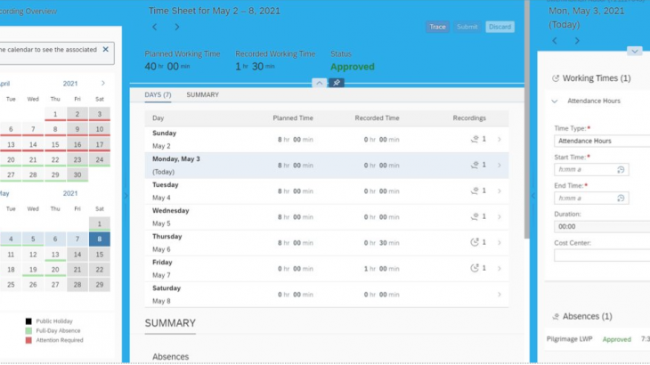650x365 pixels.
Task: Collapse the Attendance Hours section
Action: [555, 101]
